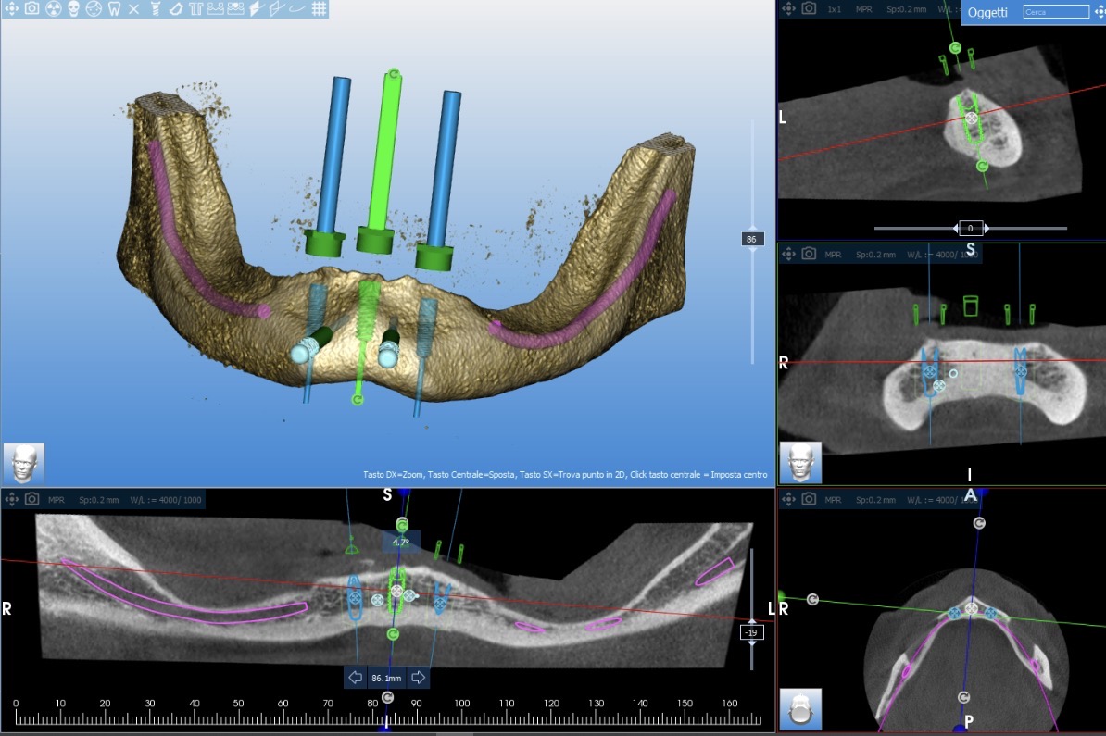Click the 0 handle on cross-section slider
1106x736 pixels.
971,228
